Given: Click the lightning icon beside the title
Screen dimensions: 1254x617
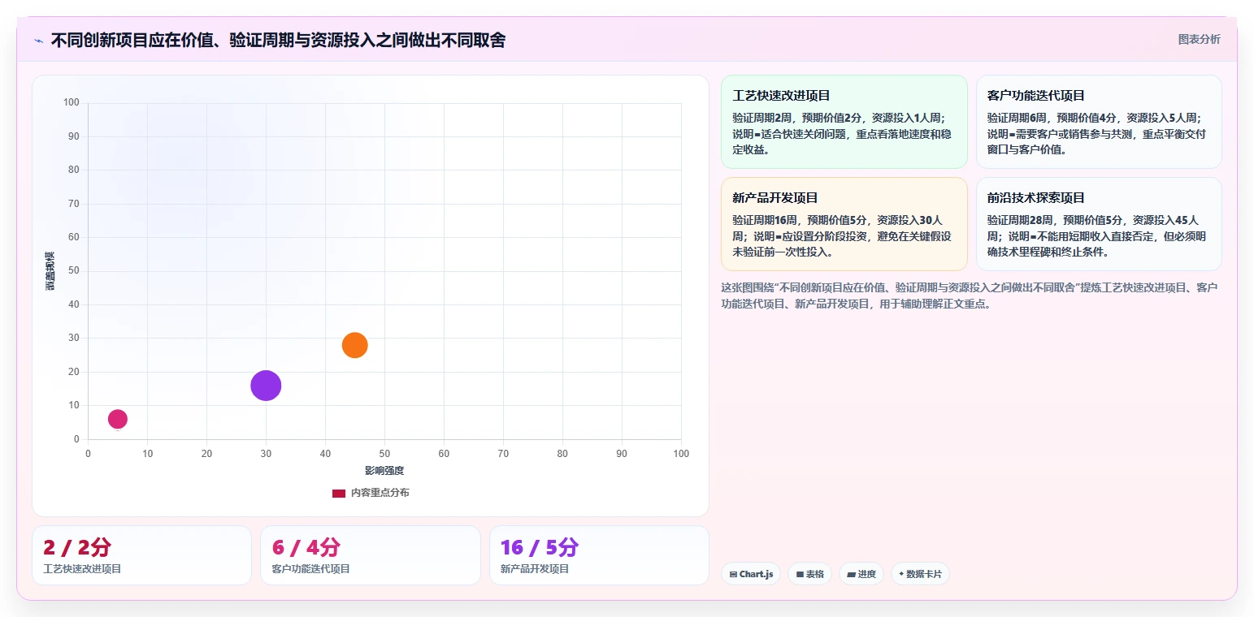Looking at the screenshot, I should pyautogui.click(x=38, y=41).
